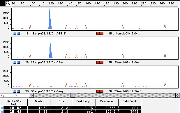180x113 pixels.
Task: Select the crosshair cursor tool
Action: point(3,3)
